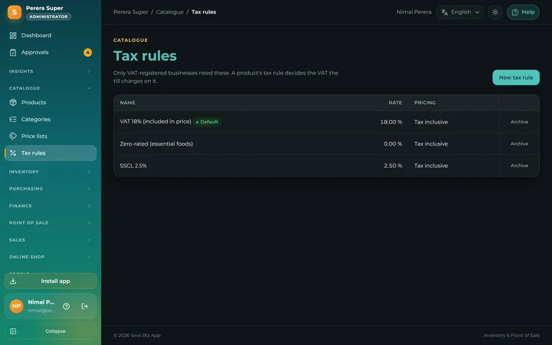Click the green Default badge
552x345 pixels.
tap(207, 122)
